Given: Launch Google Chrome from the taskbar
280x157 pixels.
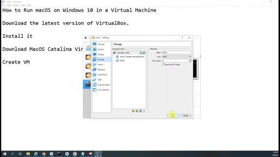Looking at the screenshot, I should point(44,154).
